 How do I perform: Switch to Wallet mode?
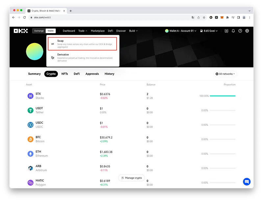[51, 31]
